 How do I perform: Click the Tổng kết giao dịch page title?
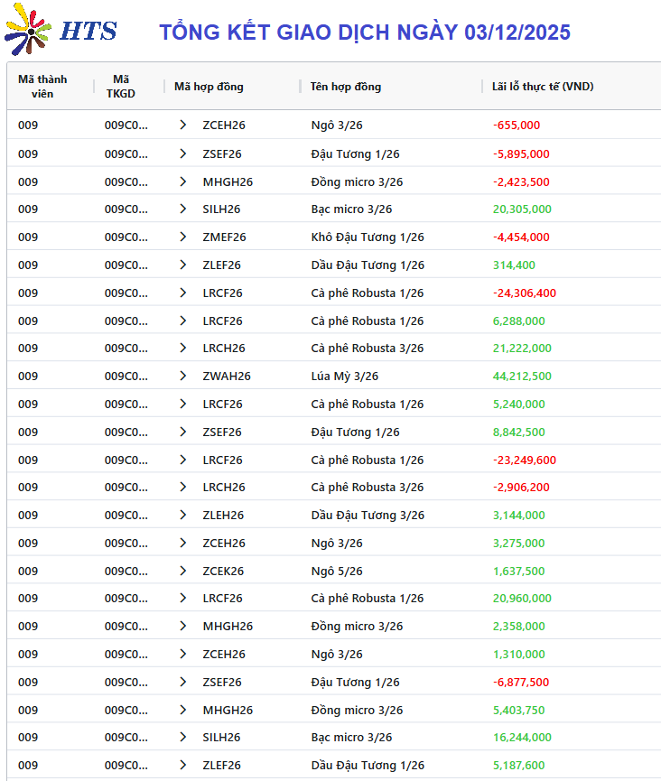coord(365,33)
